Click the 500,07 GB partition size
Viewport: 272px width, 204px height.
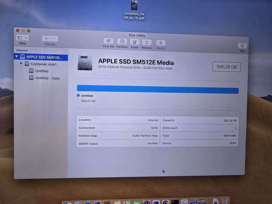pyautogui.click(x=88, y=101)
